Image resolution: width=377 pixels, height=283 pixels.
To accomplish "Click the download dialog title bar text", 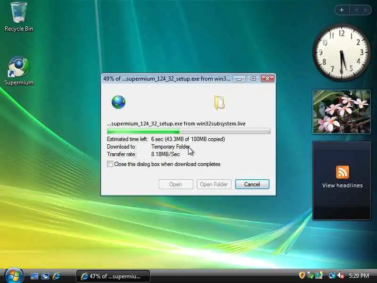I will [x=167, y=79].
